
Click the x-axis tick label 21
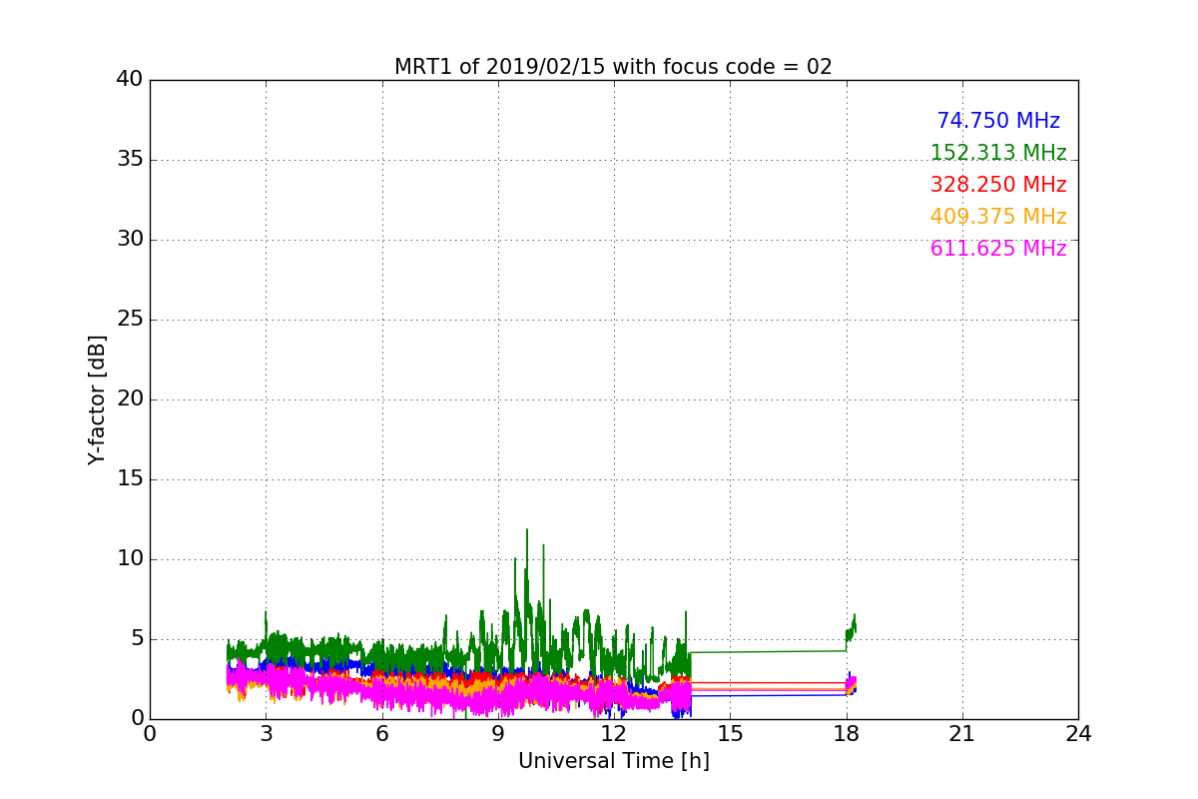pos(962,734)
